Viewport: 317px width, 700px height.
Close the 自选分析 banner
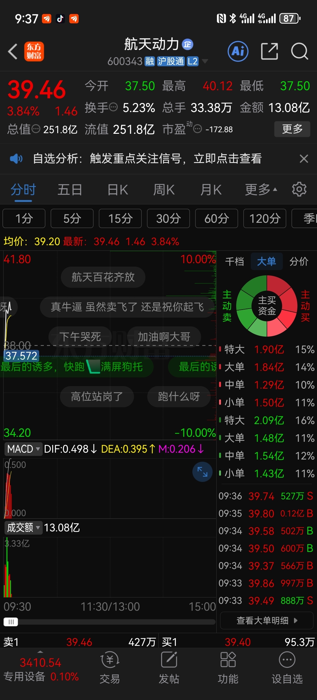pyautogui.click(x=304, y=159)
